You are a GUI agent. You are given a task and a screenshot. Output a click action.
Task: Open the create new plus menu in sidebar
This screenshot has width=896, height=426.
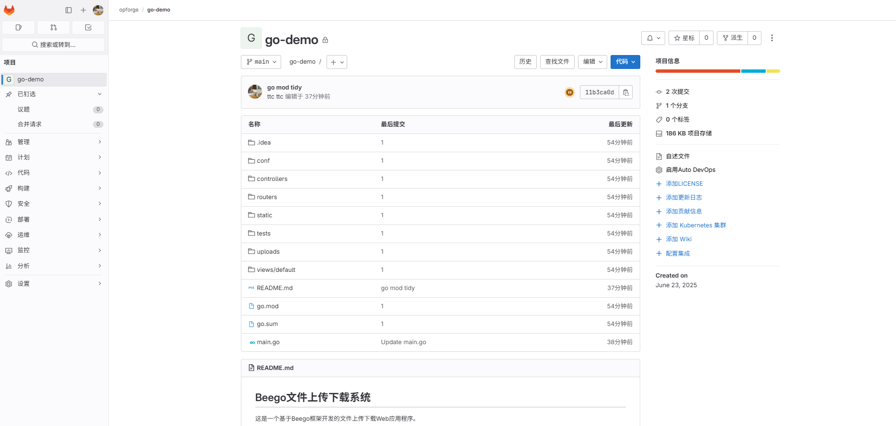pos(83,10)
